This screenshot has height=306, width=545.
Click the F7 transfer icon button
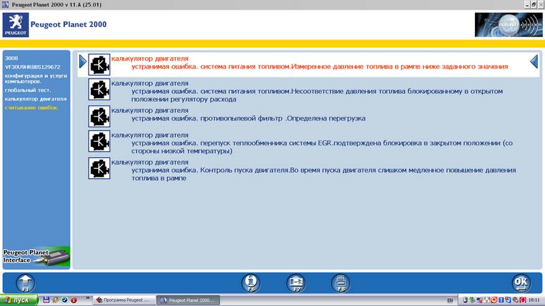click(296, 282)
